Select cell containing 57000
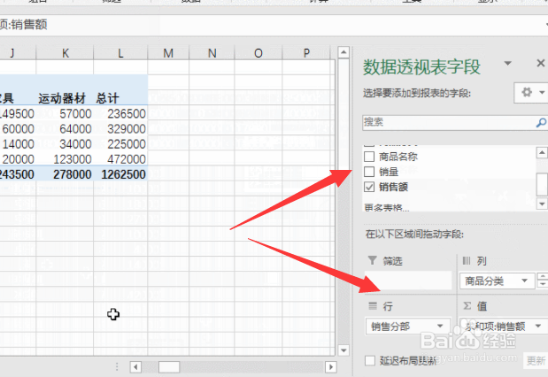 click(x=65, y=113)
